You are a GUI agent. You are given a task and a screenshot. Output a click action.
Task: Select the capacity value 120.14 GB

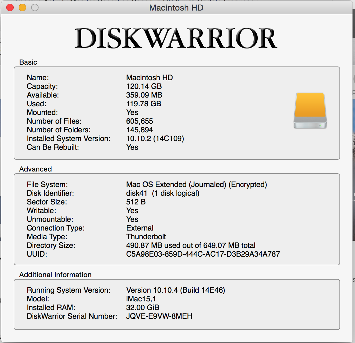144,86
